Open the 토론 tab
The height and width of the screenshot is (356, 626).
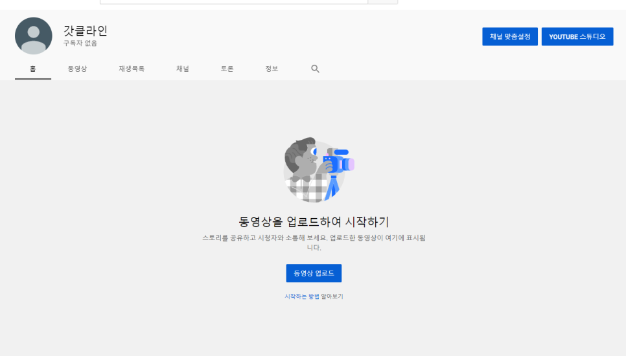[x=227, y=69]
